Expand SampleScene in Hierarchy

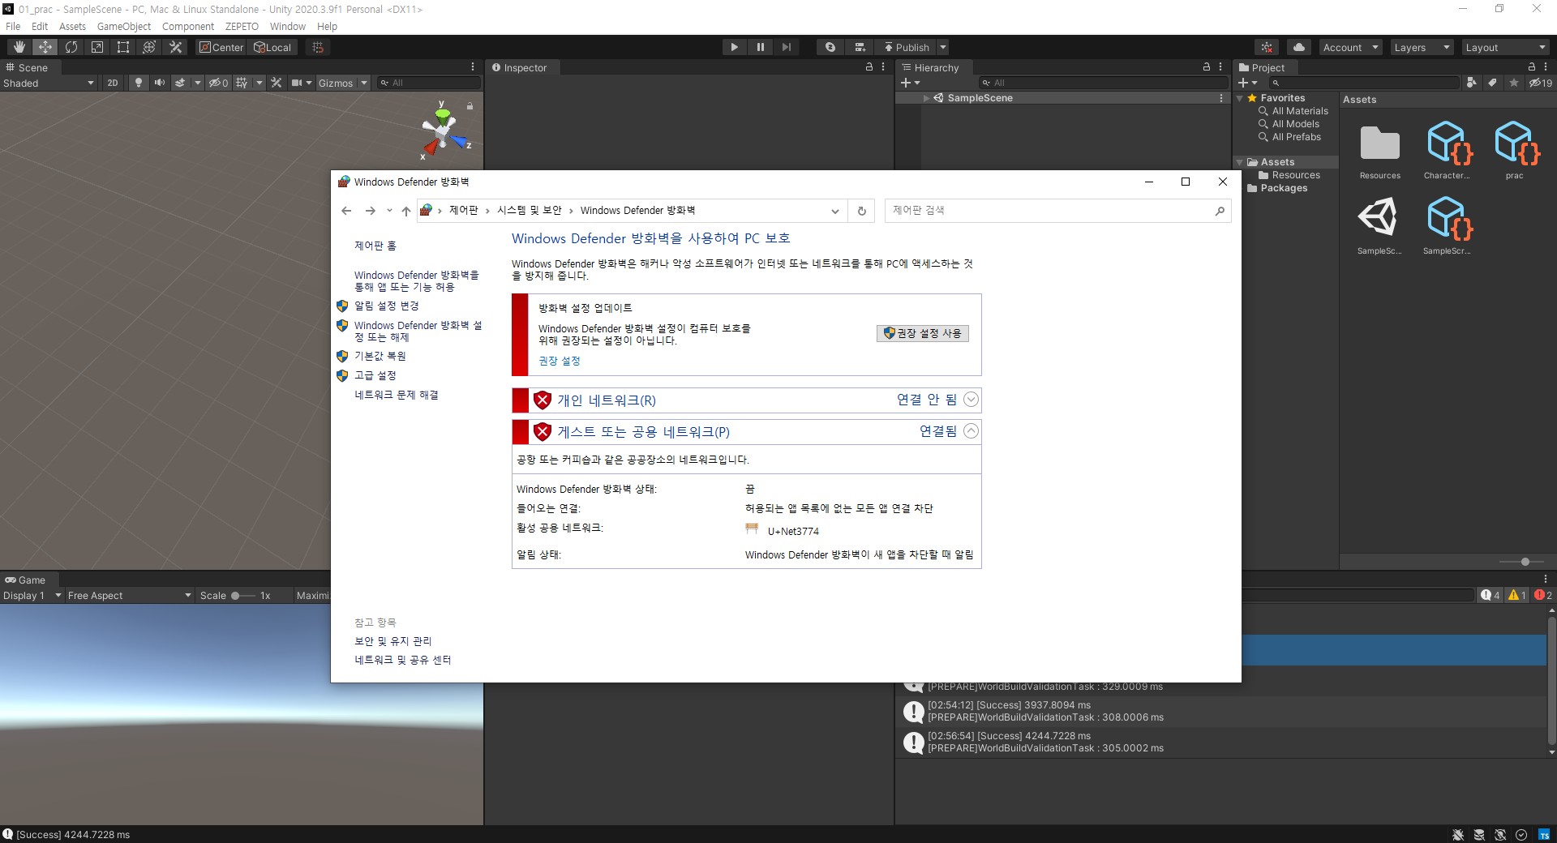click(x=926, y=98)
